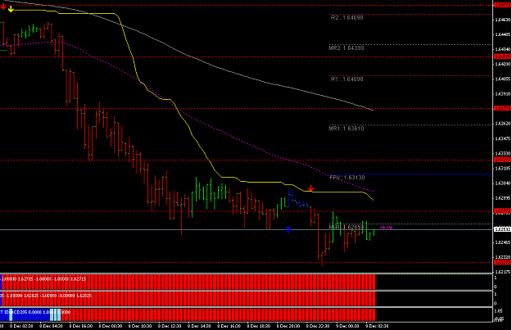Screen dimensions: 512x330
Task: Click the 8 Dec 04:00 time label
Action: tap(51, 326)
